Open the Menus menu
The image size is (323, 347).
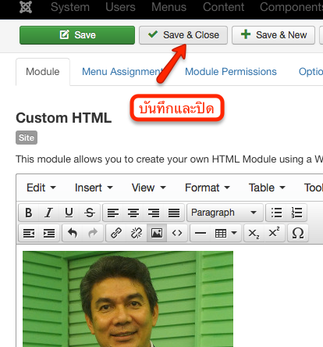[x=169, y=7]
